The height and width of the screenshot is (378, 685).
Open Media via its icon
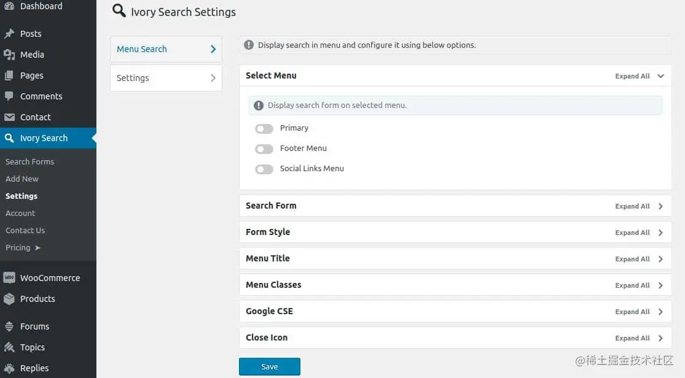tap(9, 55)
